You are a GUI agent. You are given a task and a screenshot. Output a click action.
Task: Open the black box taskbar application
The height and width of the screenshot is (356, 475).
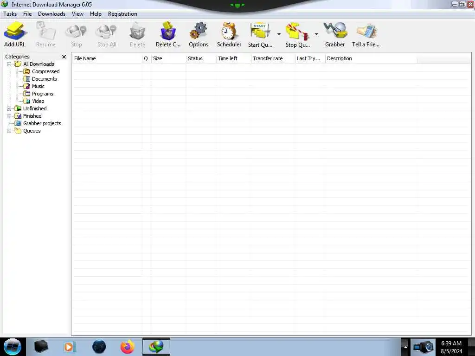tap(41, 347)
